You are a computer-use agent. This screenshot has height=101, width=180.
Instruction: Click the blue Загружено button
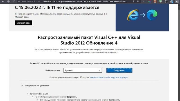coord(119,70)
